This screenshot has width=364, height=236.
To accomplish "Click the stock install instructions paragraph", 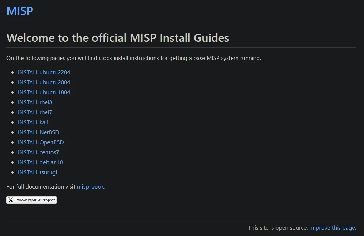I will click(x=133, y=58).
